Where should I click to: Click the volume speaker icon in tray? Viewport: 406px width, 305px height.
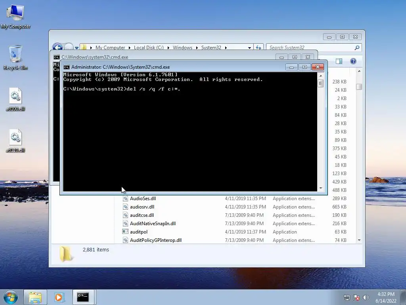[x=366, y=297]
